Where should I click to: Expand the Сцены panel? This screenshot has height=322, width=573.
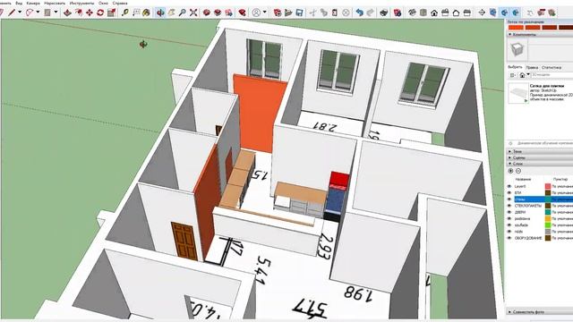point(540,157)
